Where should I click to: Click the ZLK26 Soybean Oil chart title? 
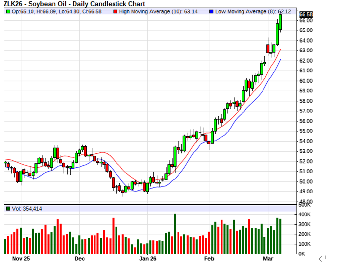point(74,4)
